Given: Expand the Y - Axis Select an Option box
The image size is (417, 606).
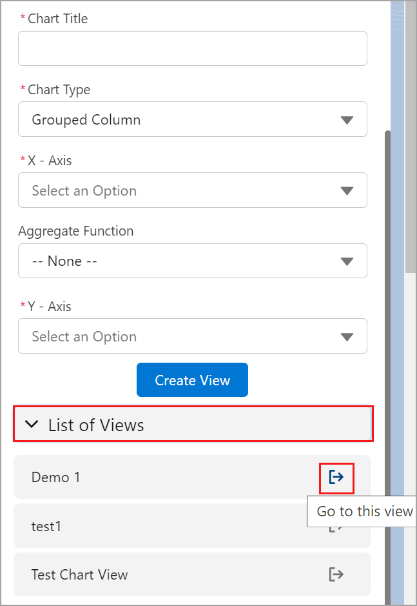Looking at the screenshot, I should tap(180, 337).
